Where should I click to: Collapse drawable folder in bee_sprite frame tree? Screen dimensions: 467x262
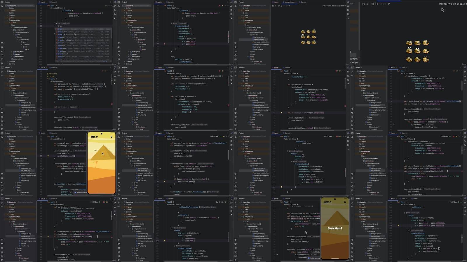click(249, 35)
